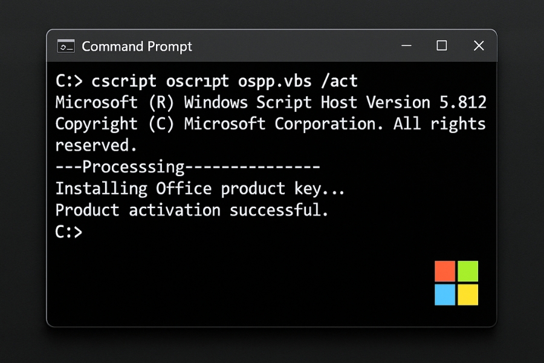
Task: Minimize the Command Prompt window
Action: coord(406,45)
